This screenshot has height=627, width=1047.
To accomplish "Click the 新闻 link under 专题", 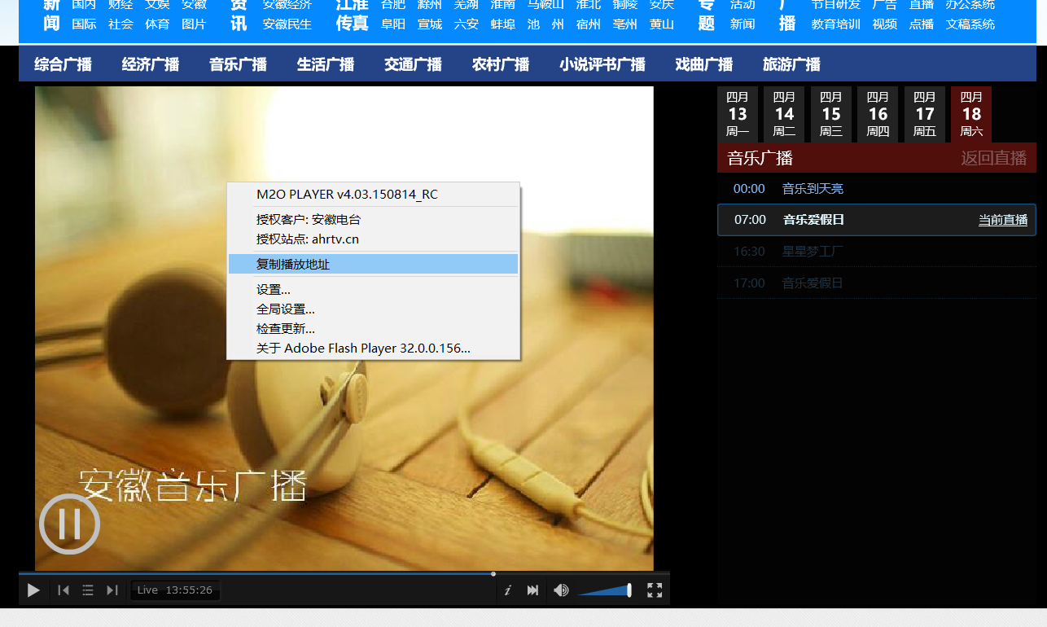I will (743, 24).
